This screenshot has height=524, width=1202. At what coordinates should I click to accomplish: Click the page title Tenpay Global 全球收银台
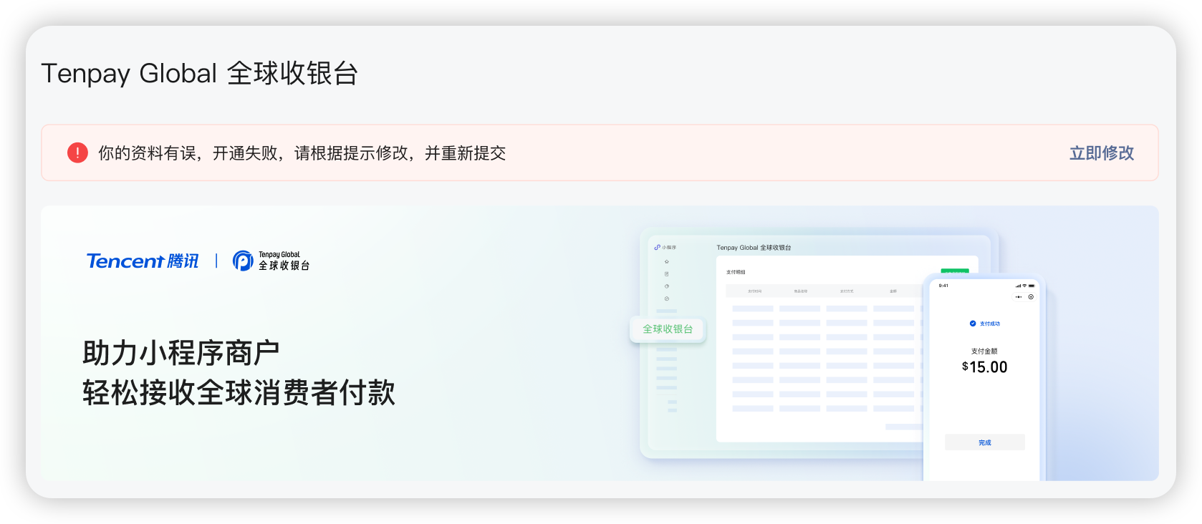pos(199,73)
